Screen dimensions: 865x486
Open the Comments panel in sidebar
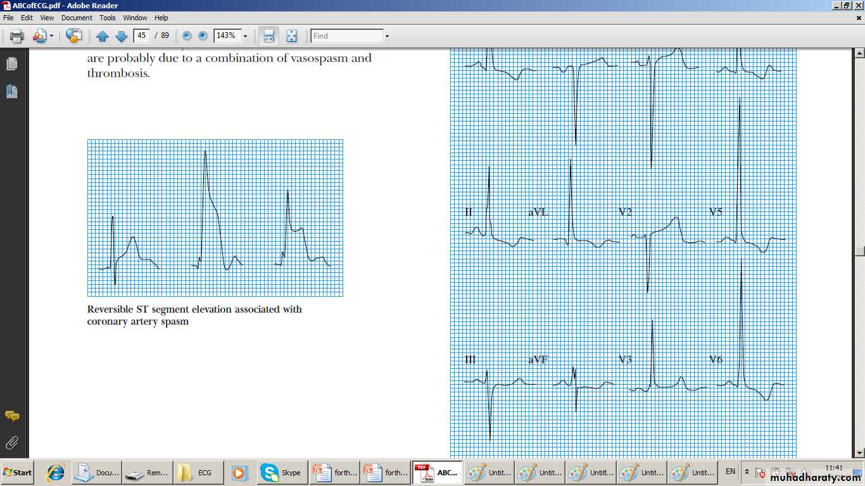pos(12,416)
